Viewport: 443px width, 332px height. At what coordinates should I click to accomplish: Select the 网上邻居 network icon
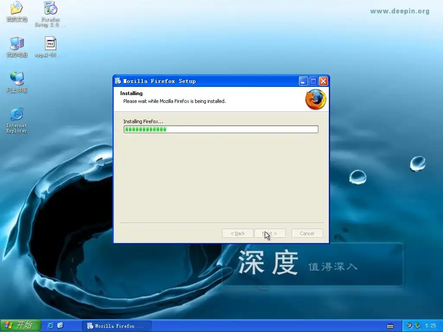[17, 82]
